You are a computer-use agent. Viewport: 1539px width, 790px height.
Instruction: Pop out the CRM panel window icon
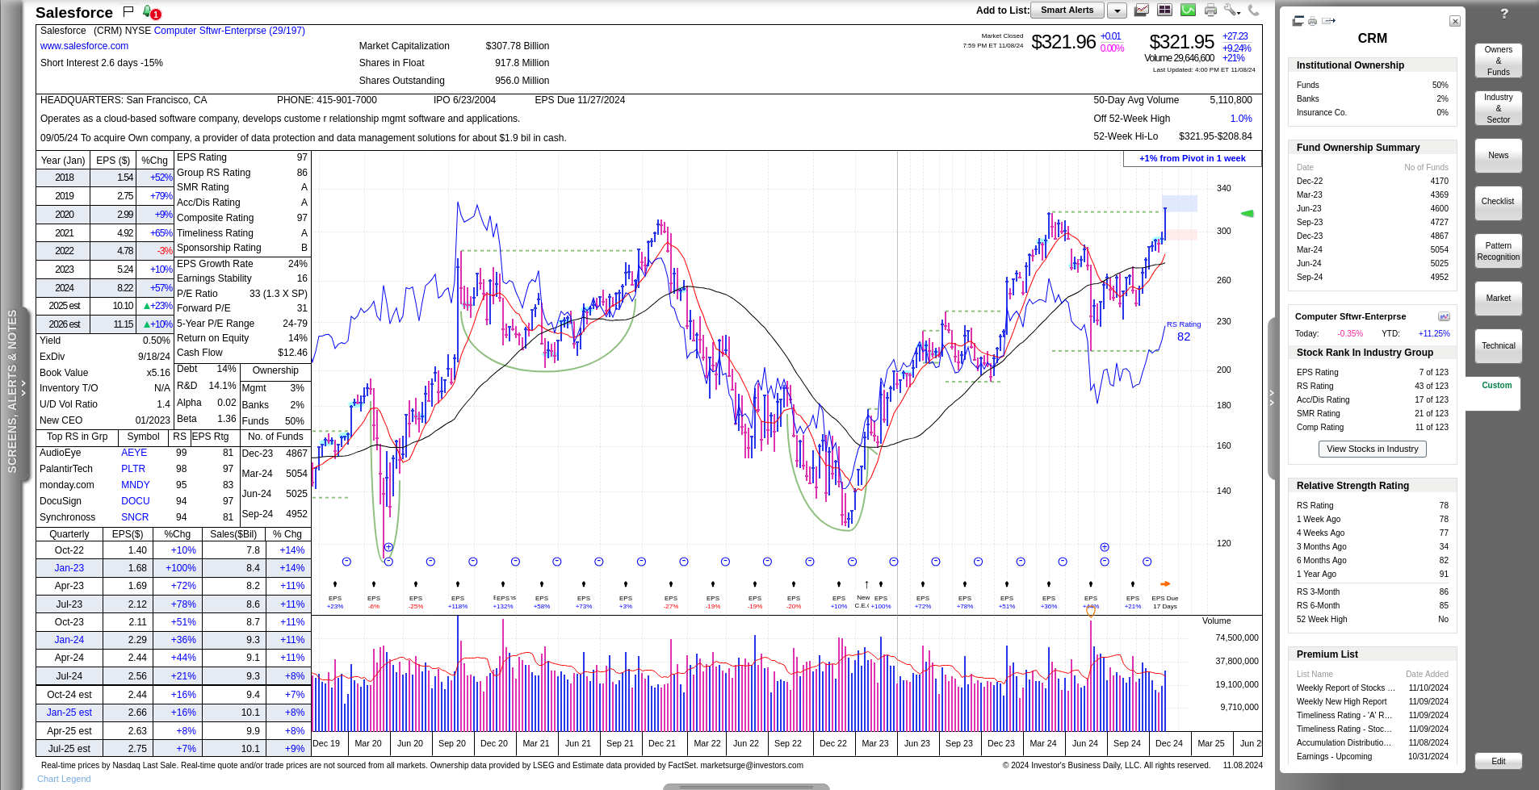pos(1298,21)
